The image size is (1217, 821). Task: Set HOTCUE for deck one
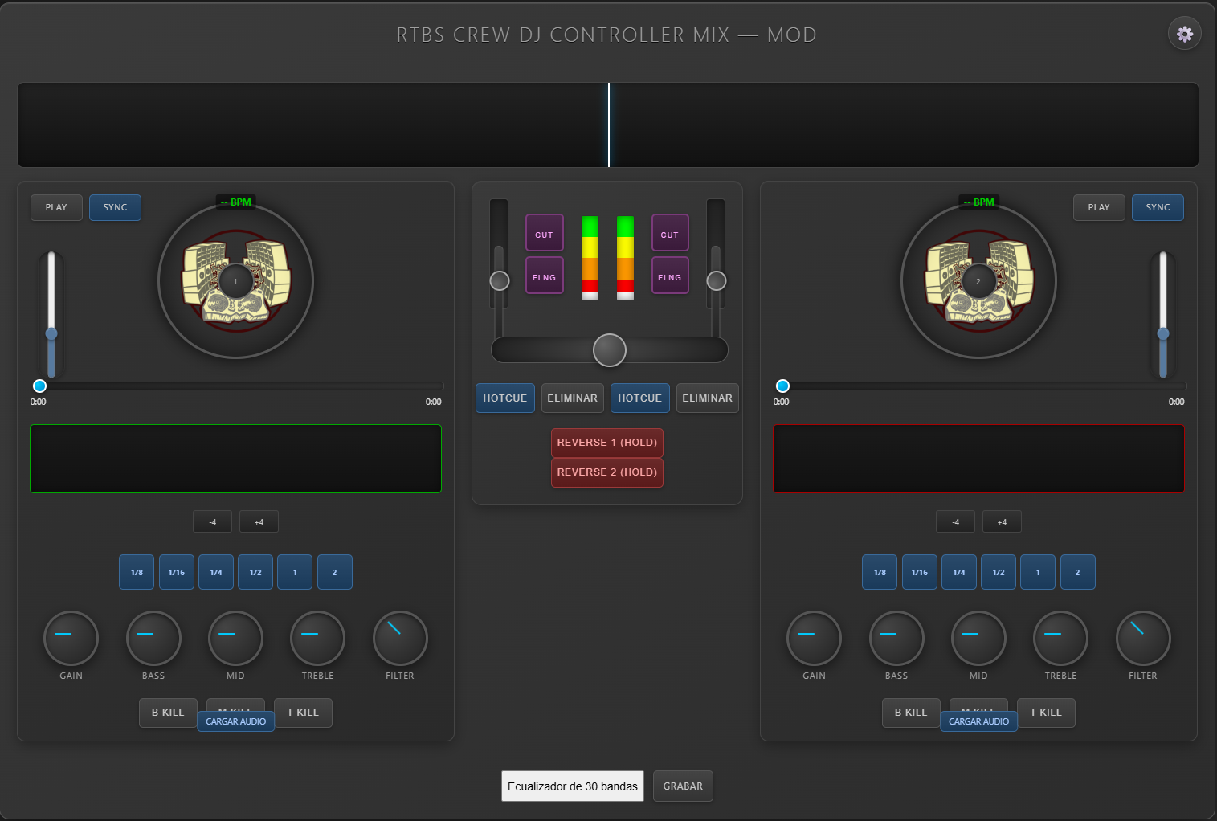pyautogui.click(x=504, y=398)
